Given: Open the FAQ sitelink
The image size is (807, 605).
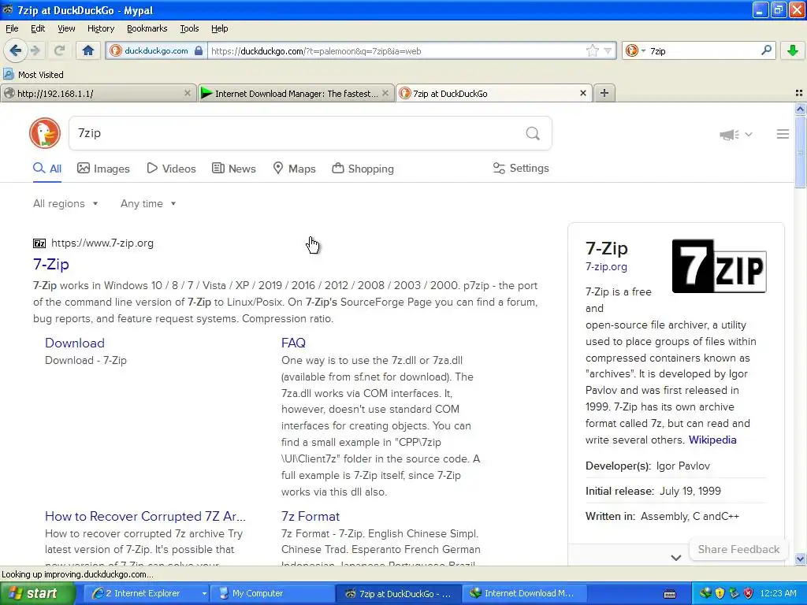Looking at the screenshot, I should (x=293, y=343).
